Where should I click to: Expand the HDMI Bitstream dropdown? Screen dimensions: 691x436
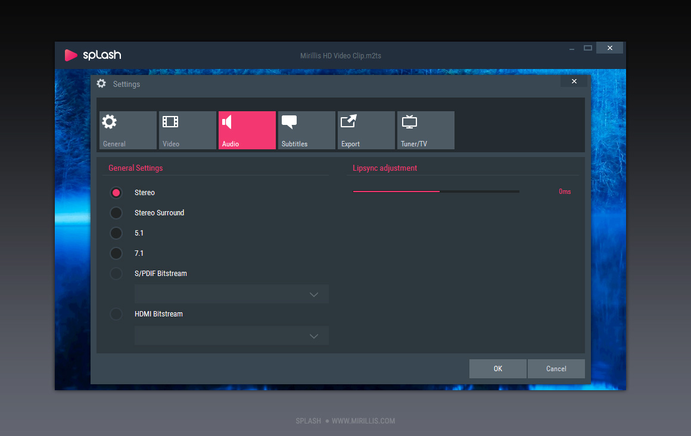pyautogui.click(x=231, y=335)
